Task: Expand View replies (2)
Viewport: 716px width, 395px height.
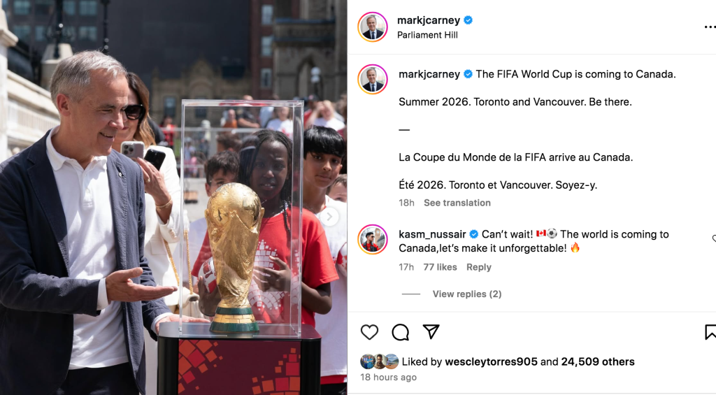Action: tap(466, 294)
